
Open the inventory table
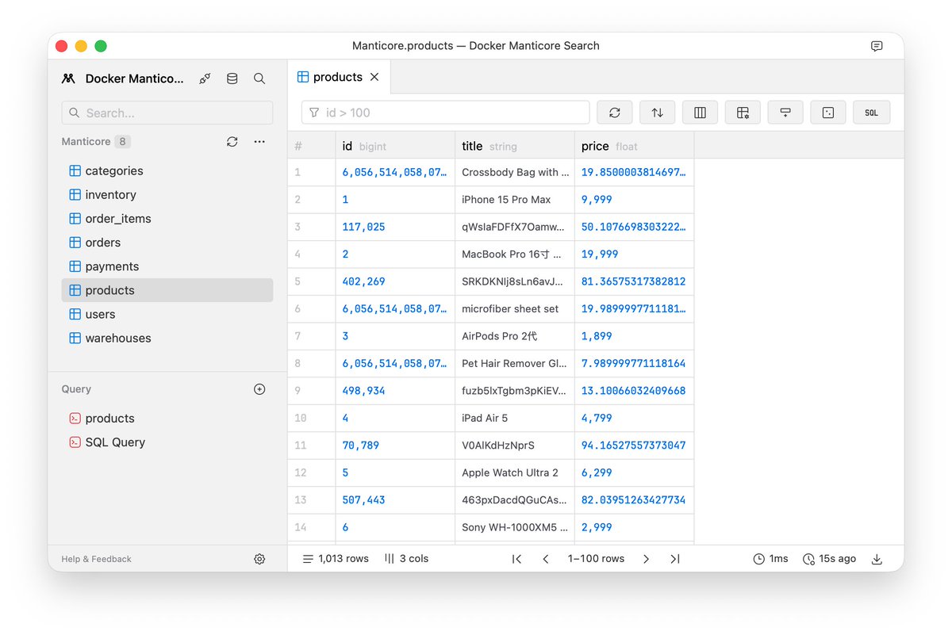point(167,194)
